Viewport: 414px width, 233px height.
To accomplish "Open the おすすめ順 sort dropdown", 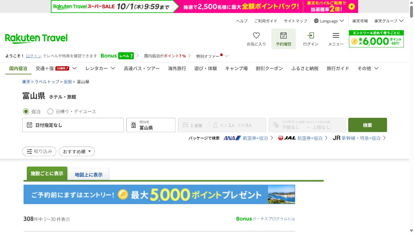I will pyautogui.click(x=77, y=152).
